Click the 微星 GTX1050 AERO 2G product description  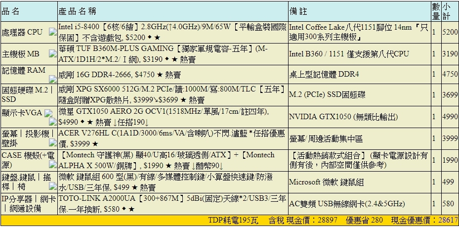point(164,117)
